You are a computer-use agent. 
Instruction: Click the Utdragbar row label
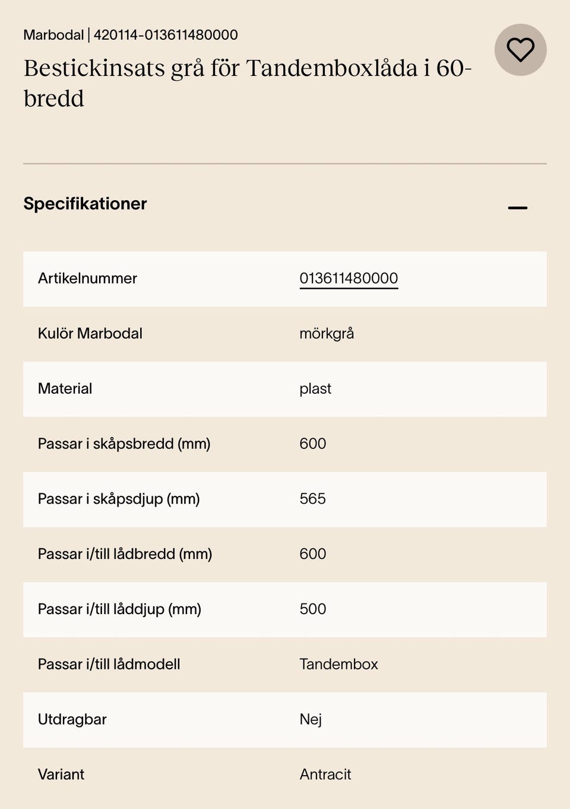(72, 719)
